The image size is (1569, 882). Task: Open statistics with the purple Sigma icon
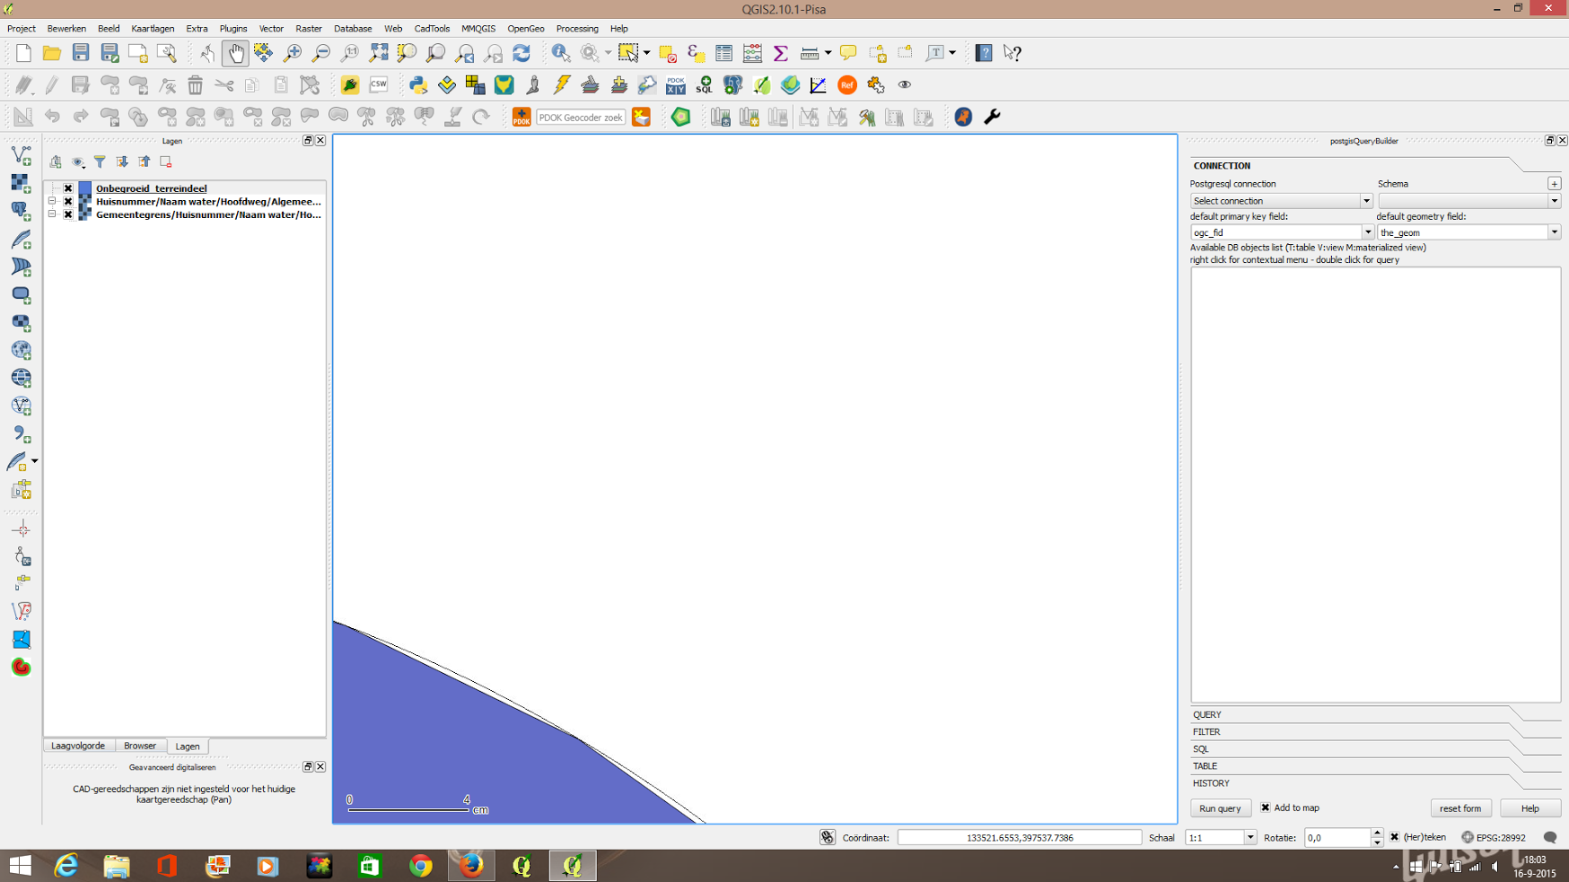pyautogui.click(x=781, y=53)
